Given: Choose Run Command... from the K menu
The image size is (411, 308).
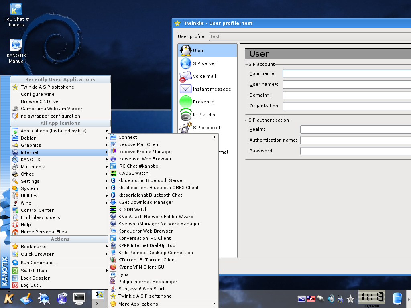Looking at the screenshot, I should pyautogui.click(x=60, y=263).
